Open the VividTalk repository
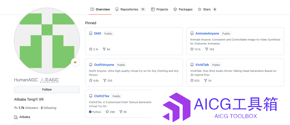This screenshot has height=125, width=290. click(x=202, y=65)
